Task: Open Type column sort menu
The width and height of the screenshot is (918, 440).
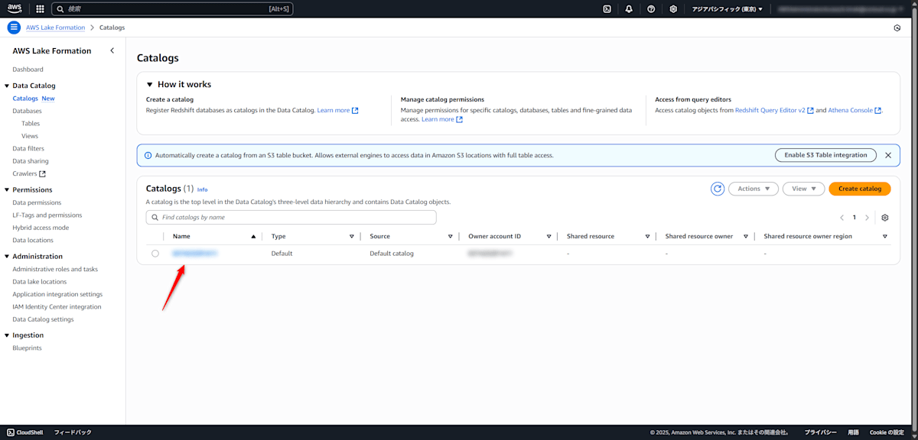Action: [x=352, y=237]
